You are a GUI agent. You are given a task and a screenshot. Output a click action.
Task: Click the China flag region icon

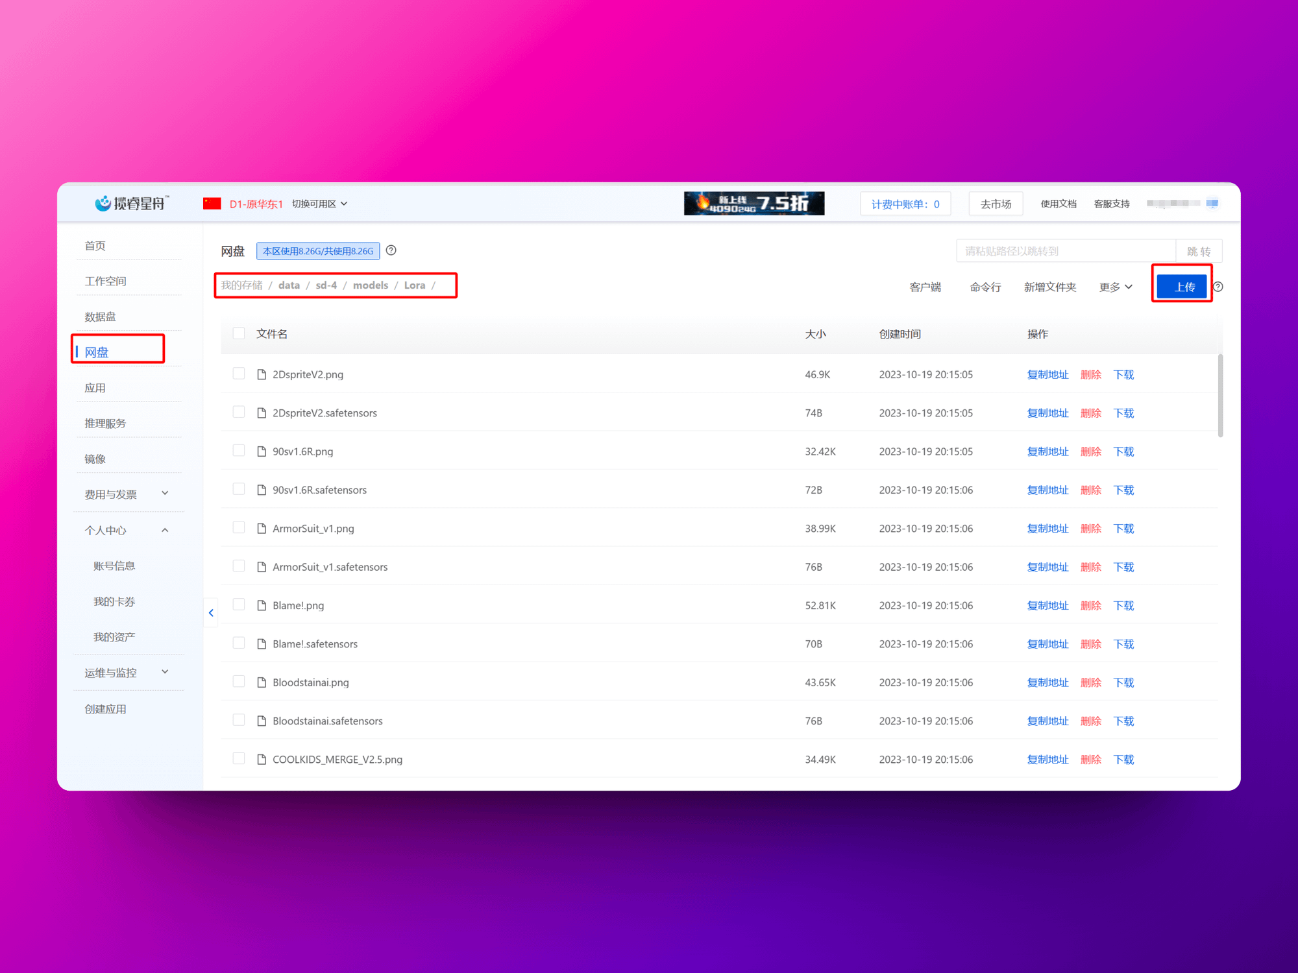click(212, 204)
